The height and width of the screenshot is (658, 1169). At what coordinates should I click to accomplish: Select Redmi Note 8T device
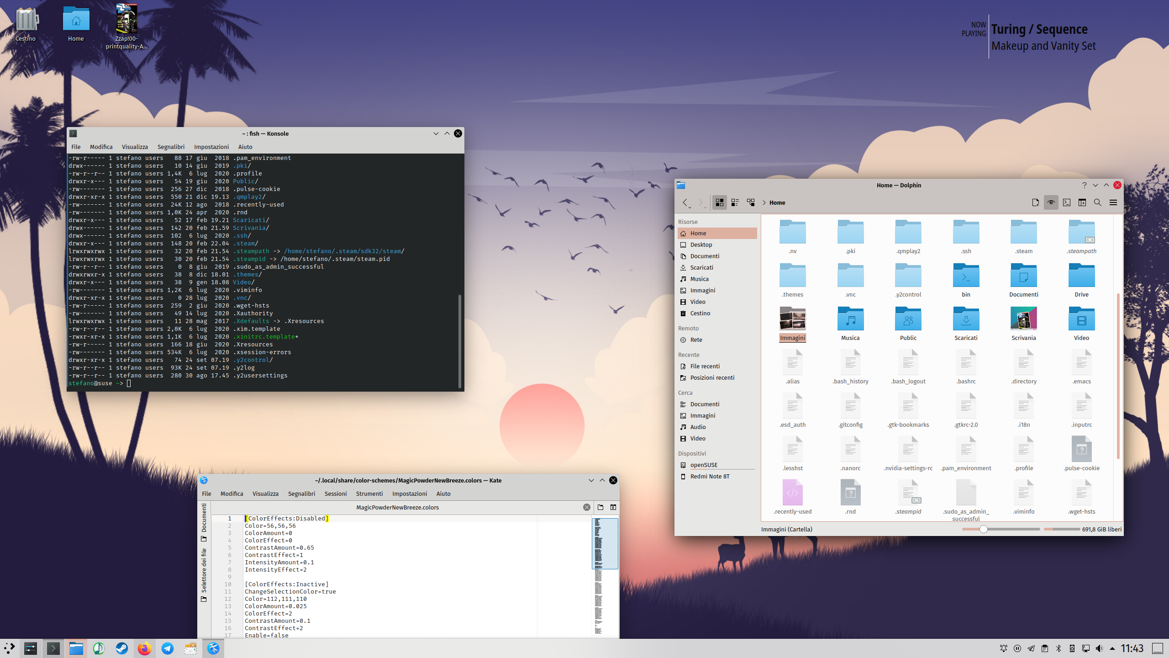pos(717,476)
